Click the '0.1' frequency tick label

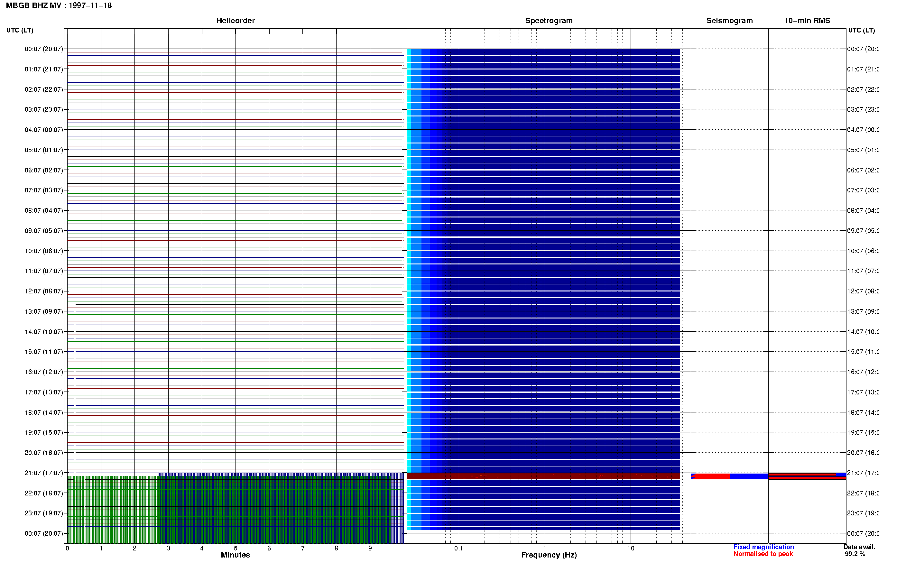click(x=458, y=548)
